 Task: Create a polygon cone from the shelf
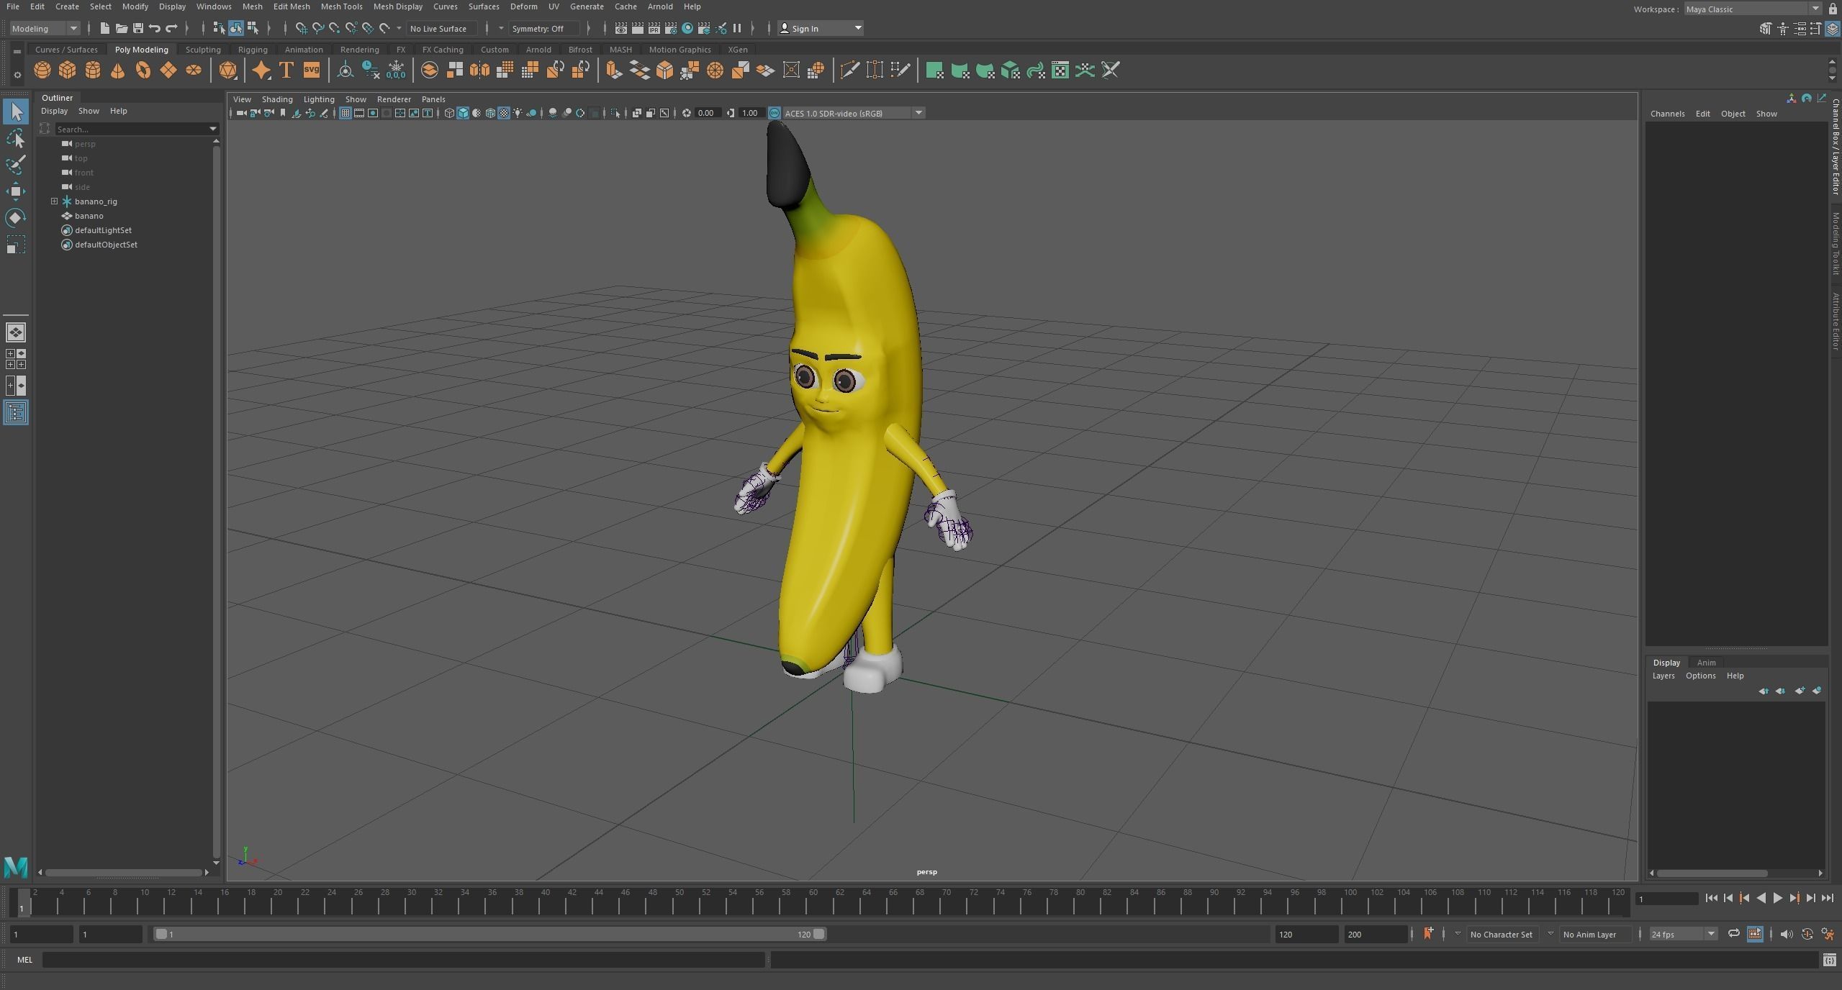click(x=118, y=71)
